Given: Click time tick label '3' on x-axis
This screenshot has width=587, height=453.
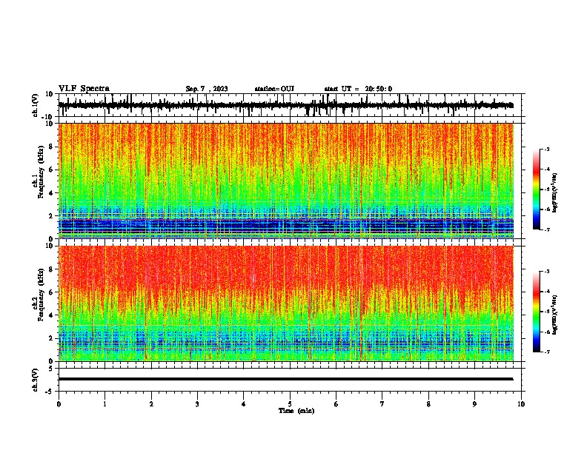Looking at the screenshot, I should coord(197,404).
